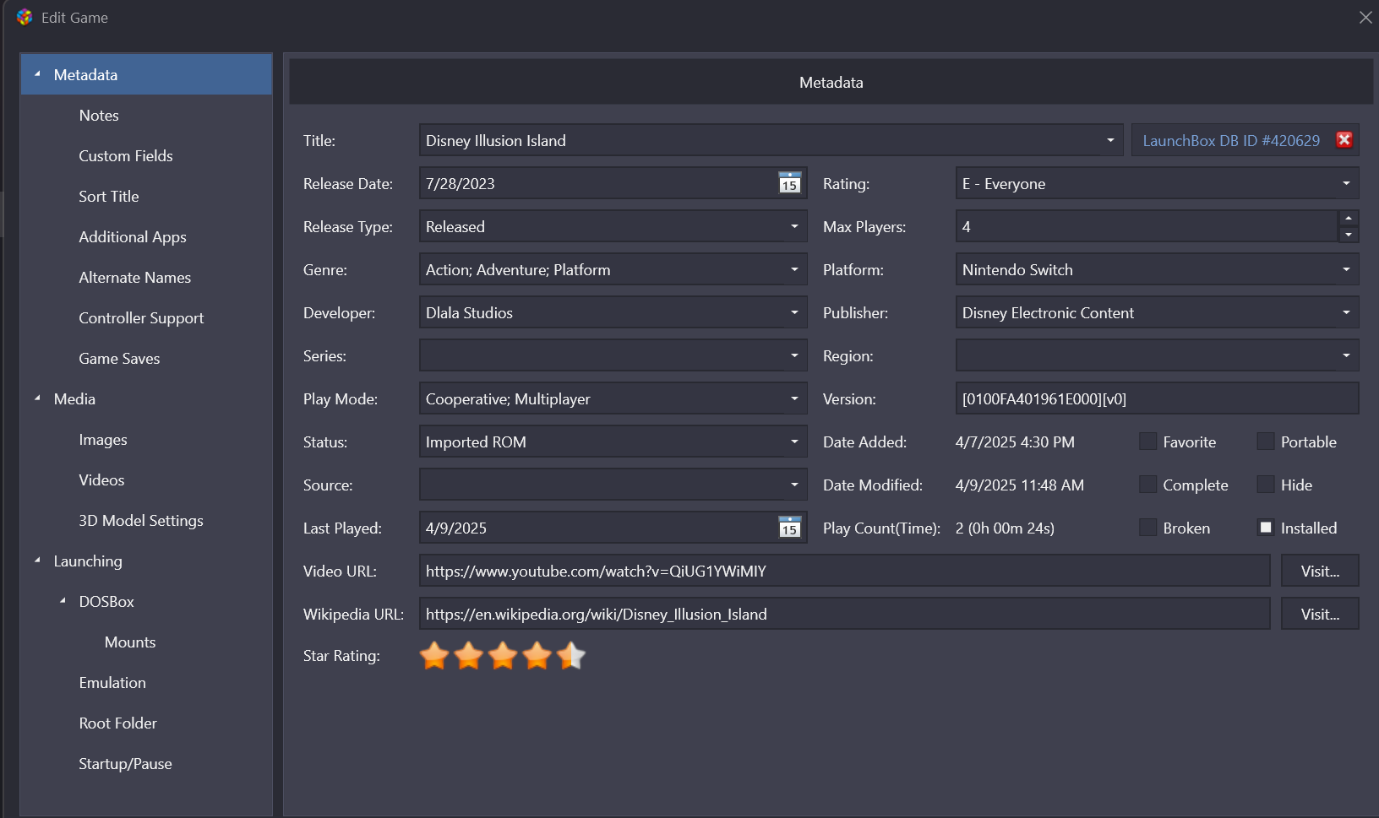Open the Images media page
Image resolution: width=1379 pixels, height=818 pixels.
[103, 439]
